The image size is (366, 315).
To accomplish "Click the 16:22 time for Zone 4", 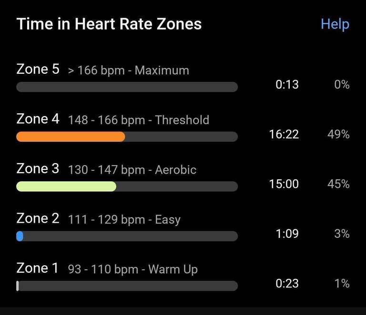I will (x=284, y=134).
